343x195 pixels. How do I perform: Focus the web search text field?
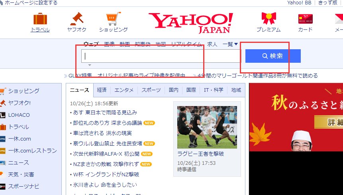coord(161,56)
